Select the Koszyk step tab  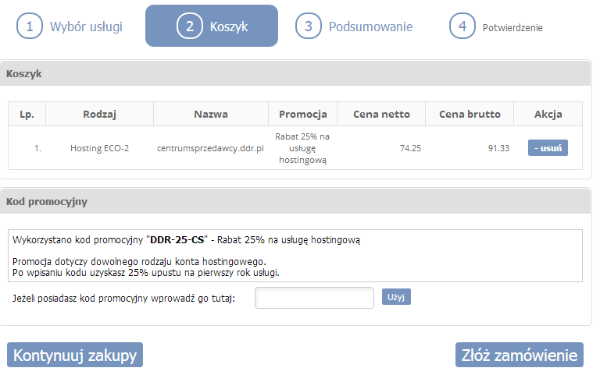point(212,27)
